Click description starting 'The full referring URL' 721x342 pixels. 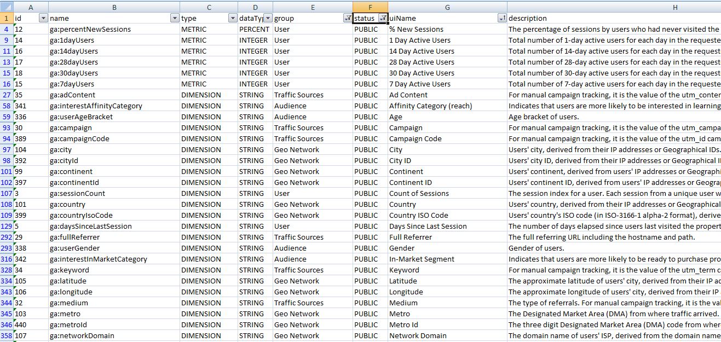pos(614,237)
